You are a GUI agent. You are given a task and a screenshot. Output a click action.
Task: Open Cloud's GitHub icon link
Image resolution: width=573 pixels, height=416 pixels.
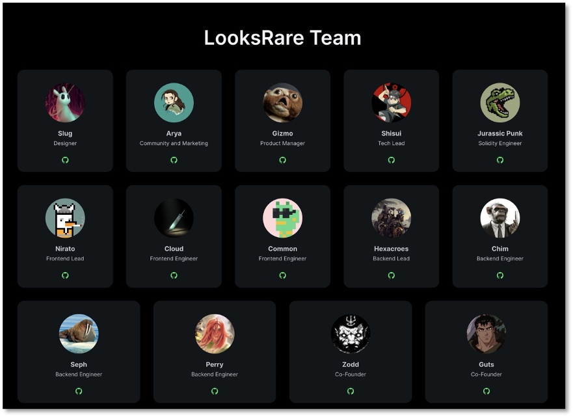click(x=174, y=275)
